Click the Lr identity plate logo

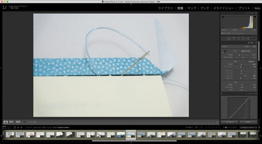[x=5, y=7]
